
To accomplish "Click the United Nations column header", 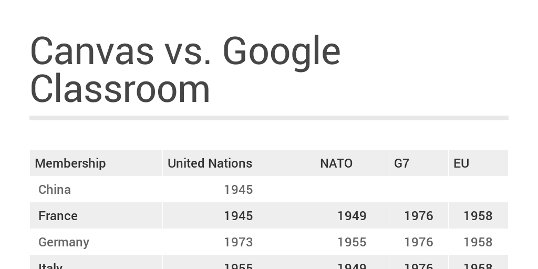I will pos(210,163).
